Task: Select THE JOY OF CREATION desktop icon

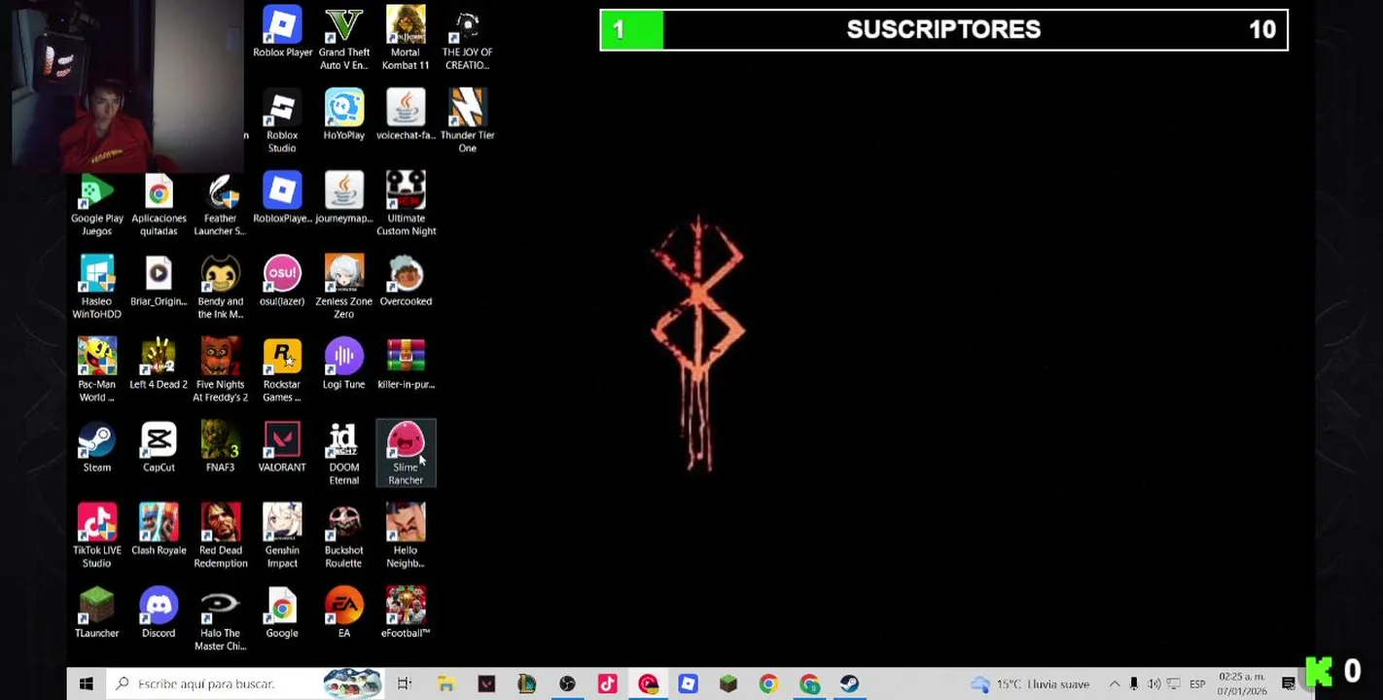Action: [467, 37]
